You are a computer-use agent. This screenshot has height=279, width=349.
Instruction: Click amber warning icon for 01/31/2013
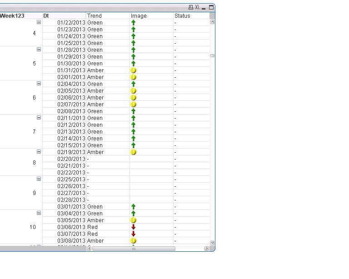coord(133,70)
